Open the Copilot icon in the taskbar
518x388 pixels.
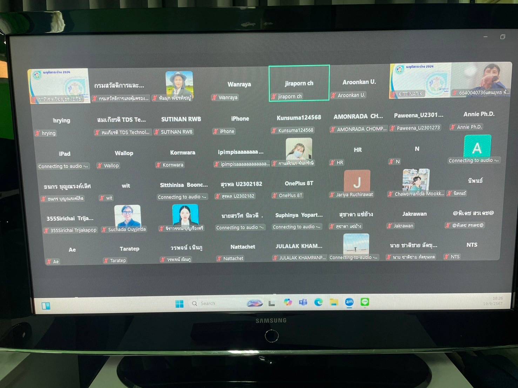pyautogui.click(x=288, y=302)
